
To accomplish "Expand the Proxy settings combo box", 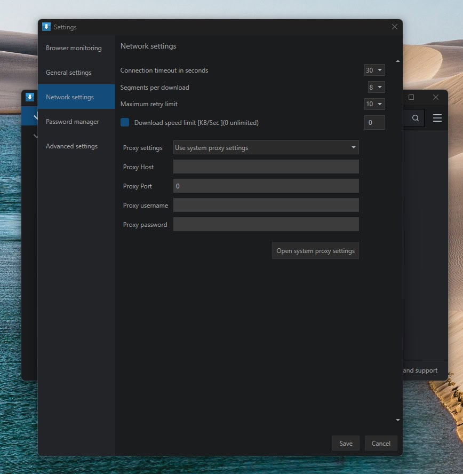I will pyautogui.click(x=266, y=147).
